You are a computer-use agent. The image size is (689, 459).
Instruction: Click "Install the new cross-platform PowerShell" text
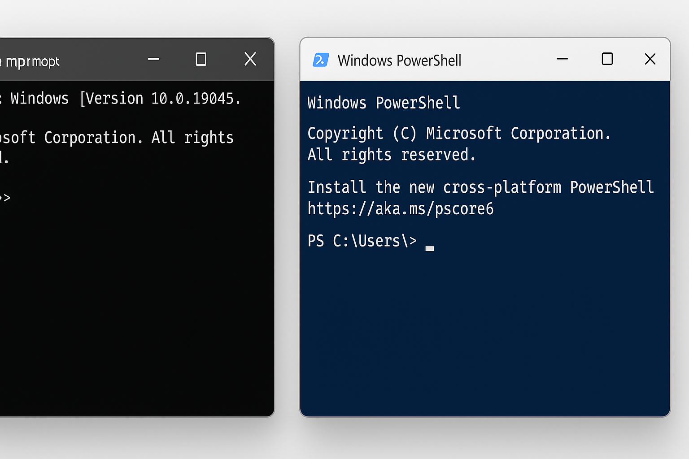click(480, 187)
